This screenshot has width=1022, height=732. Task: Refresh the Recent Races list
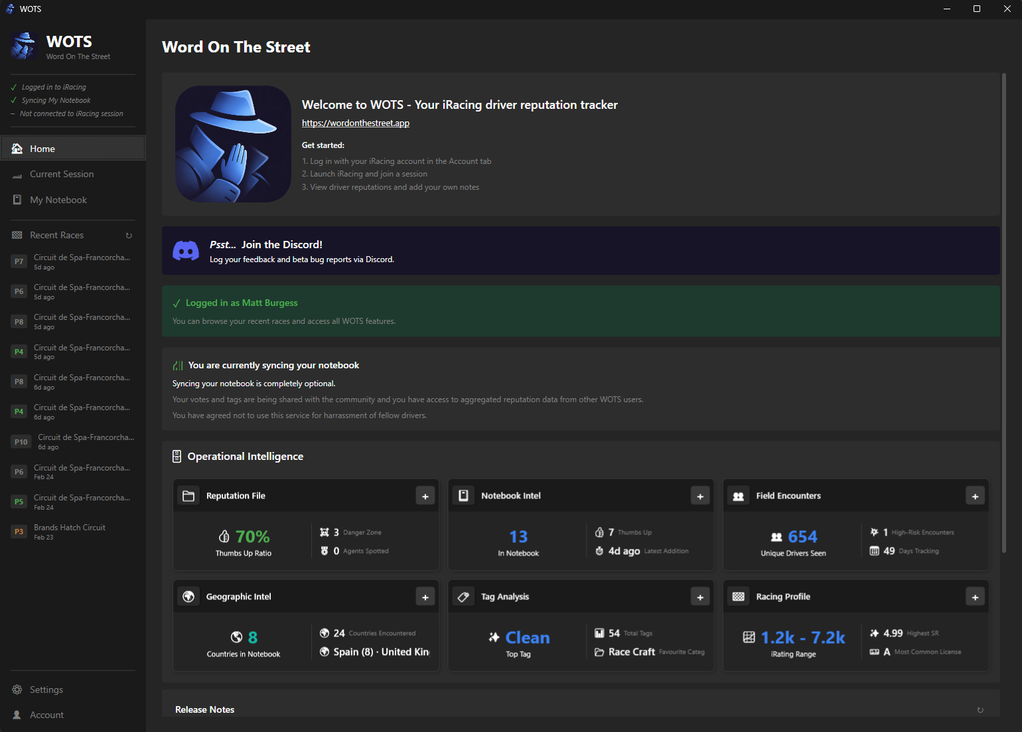click(x=128, y=235)
